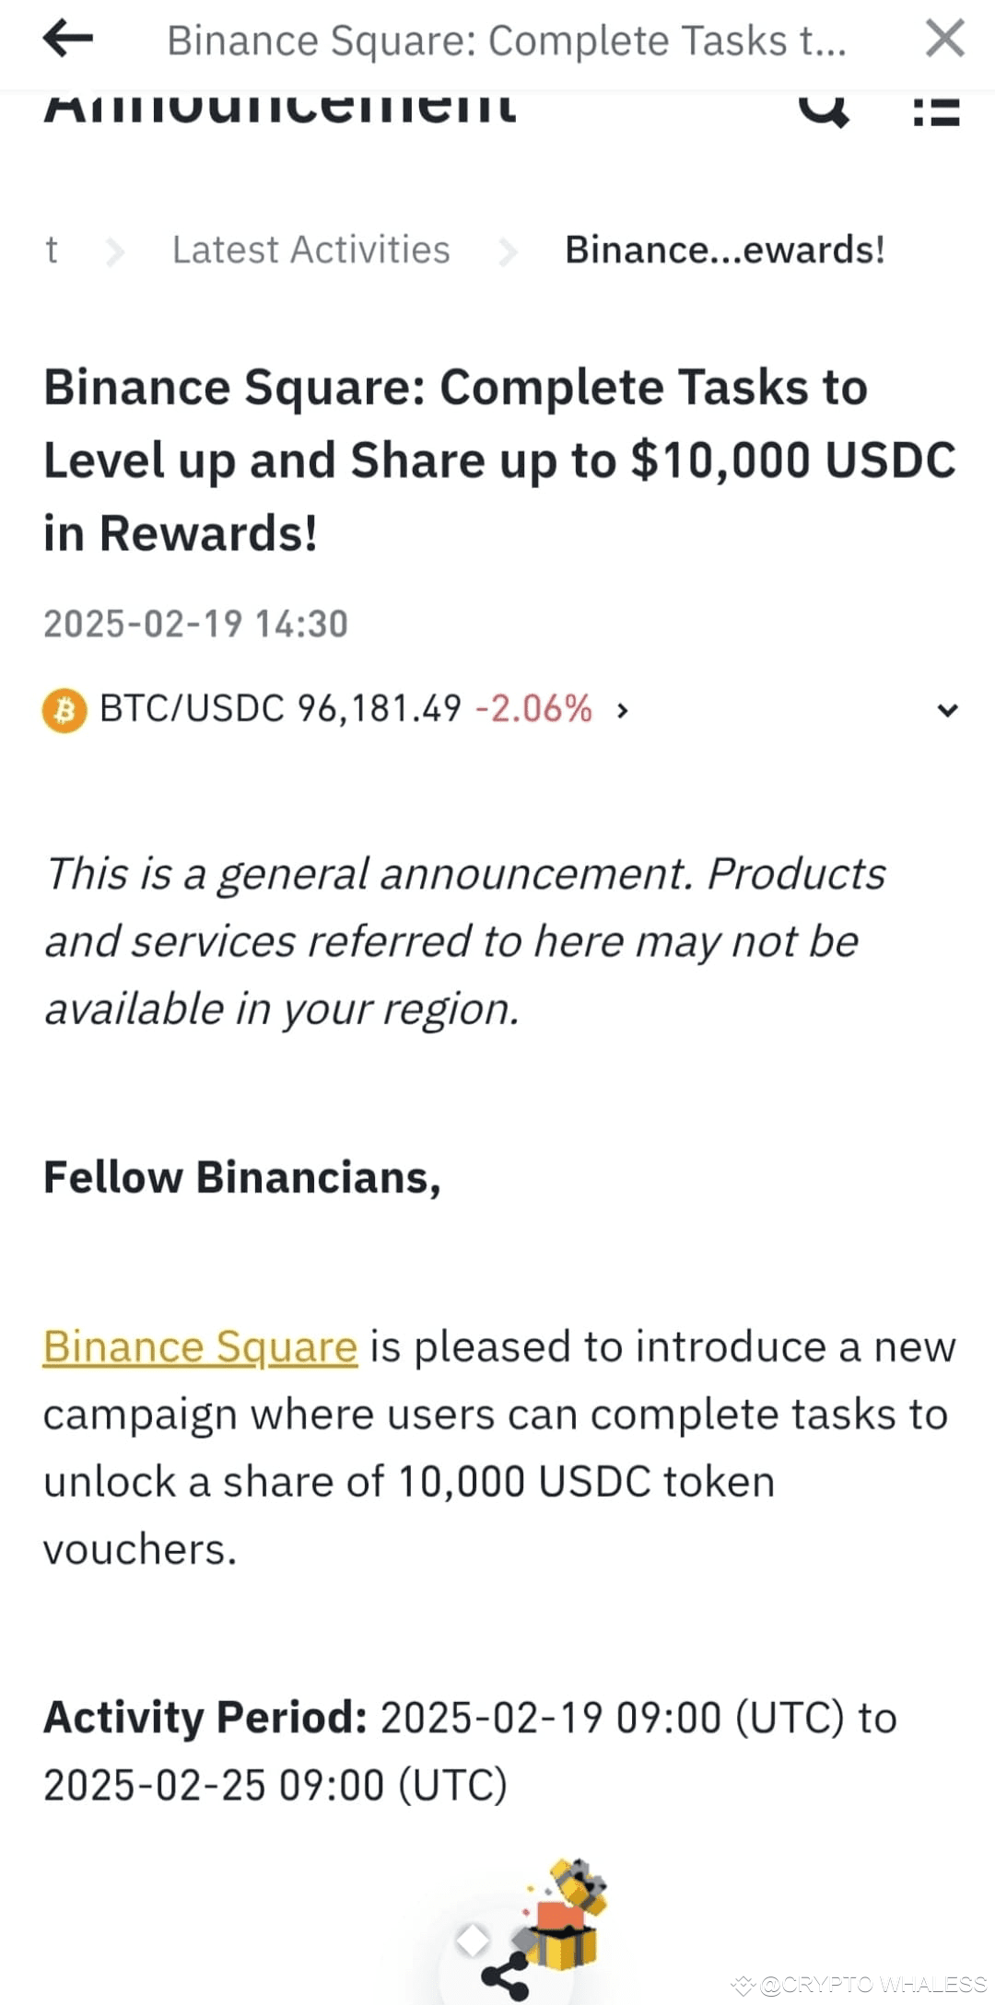Click the 2025-02-19 14:30 timestamp
Screen dimensions: 995x2005
196,623
